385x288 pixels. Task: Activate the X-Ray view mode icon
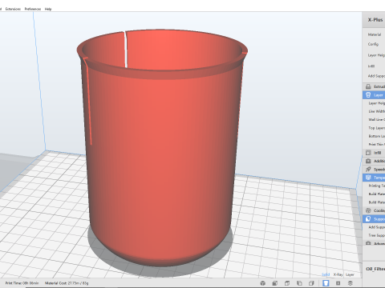[x=338, y=283]
